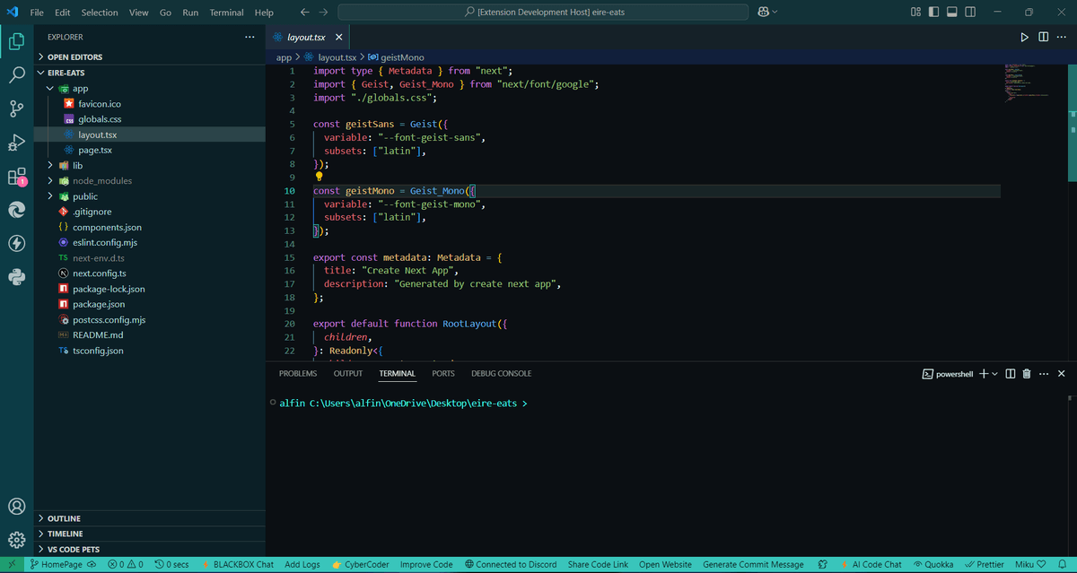
Task: Open the lightning bolt activity bar icon
Action: tap(16, 243)
